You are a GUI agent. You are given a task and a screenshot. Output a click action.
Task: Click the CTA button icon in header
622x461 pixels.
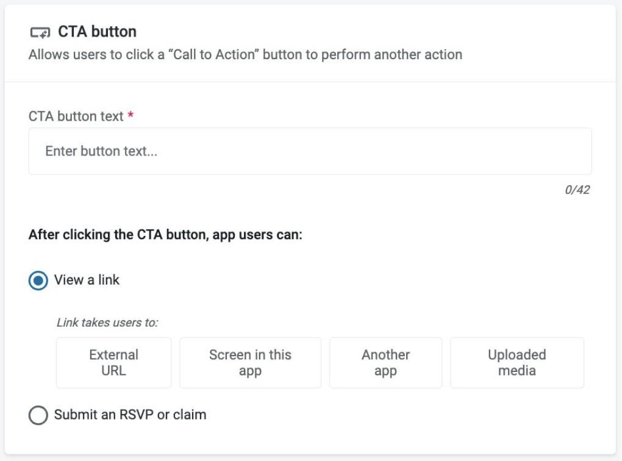40,32
